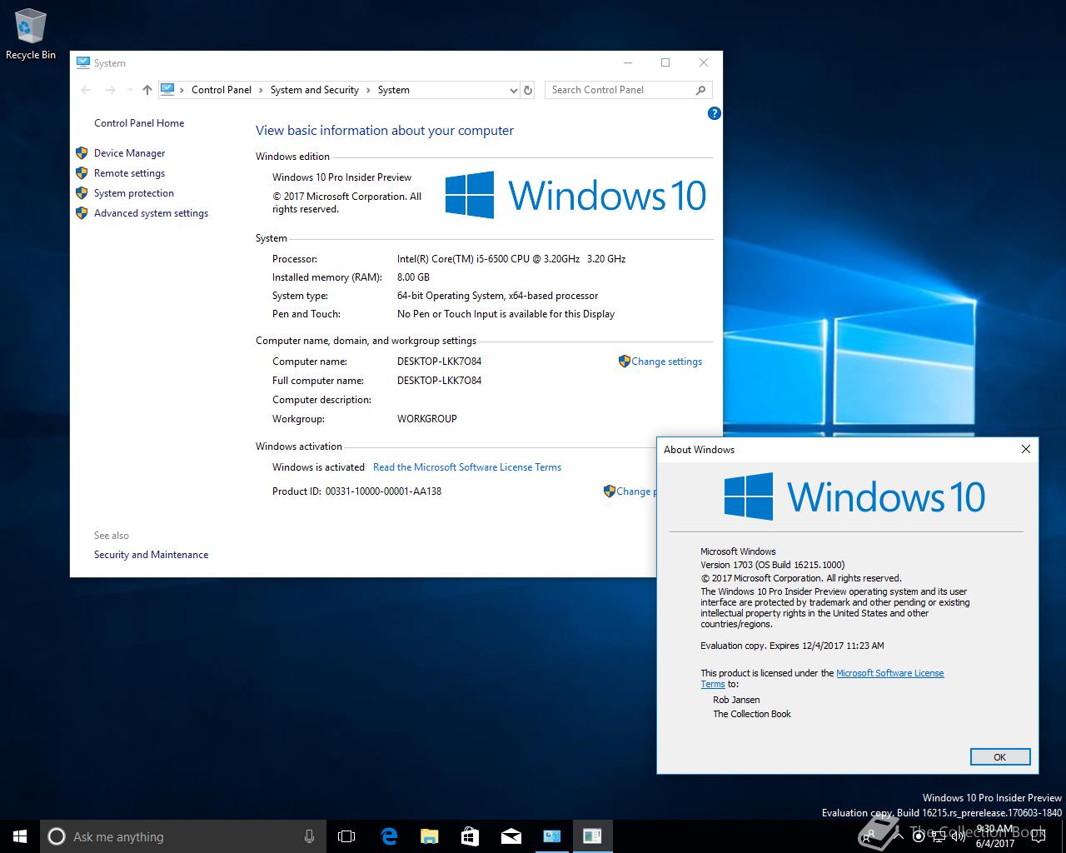
Task: Click the Cortana Ask me anything box
Action: pos(182,836)
